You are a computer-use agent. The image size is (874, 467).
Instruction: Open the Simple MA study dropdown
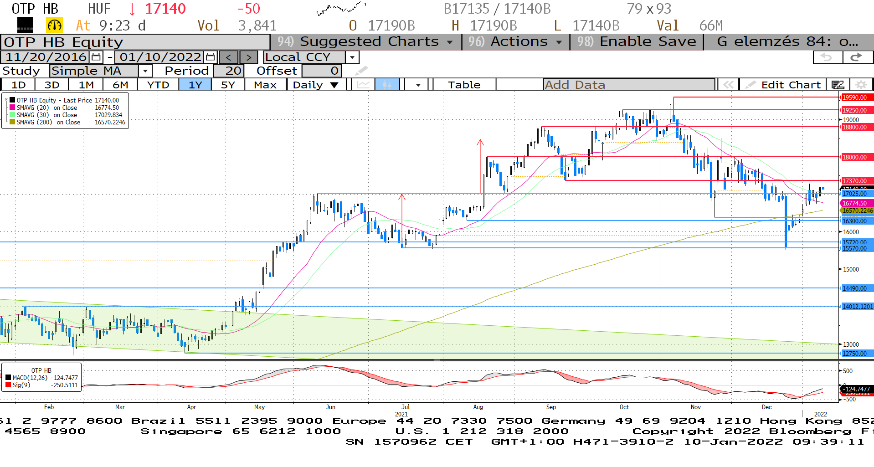(x=145, y=71)
